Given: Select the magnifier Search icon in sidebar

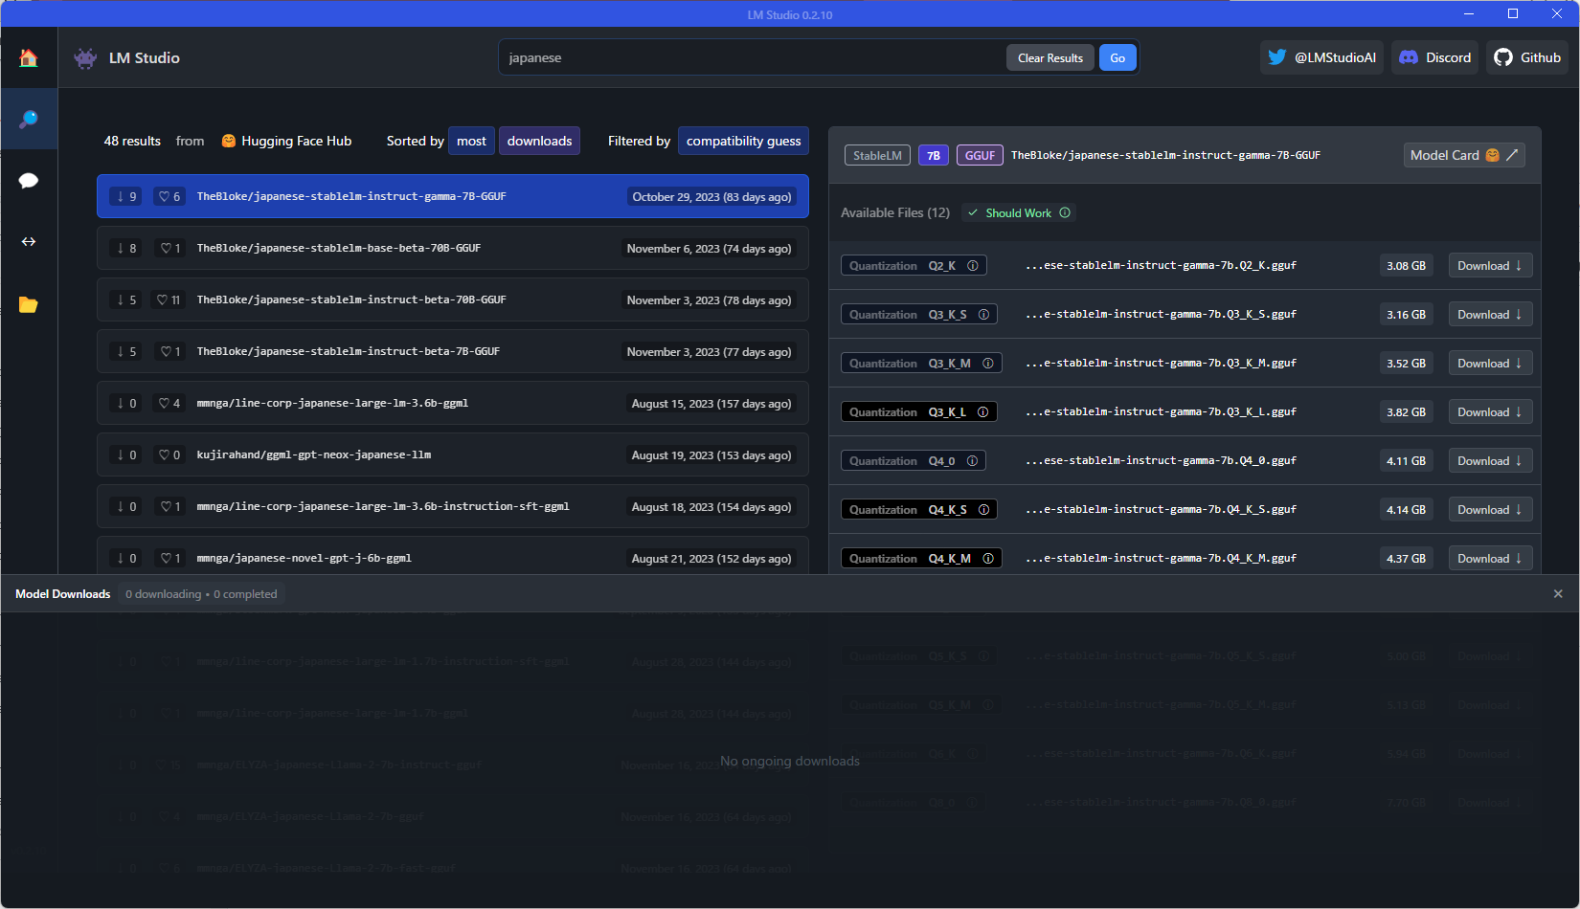Looking at the screenshot, I should pos(29,119).
